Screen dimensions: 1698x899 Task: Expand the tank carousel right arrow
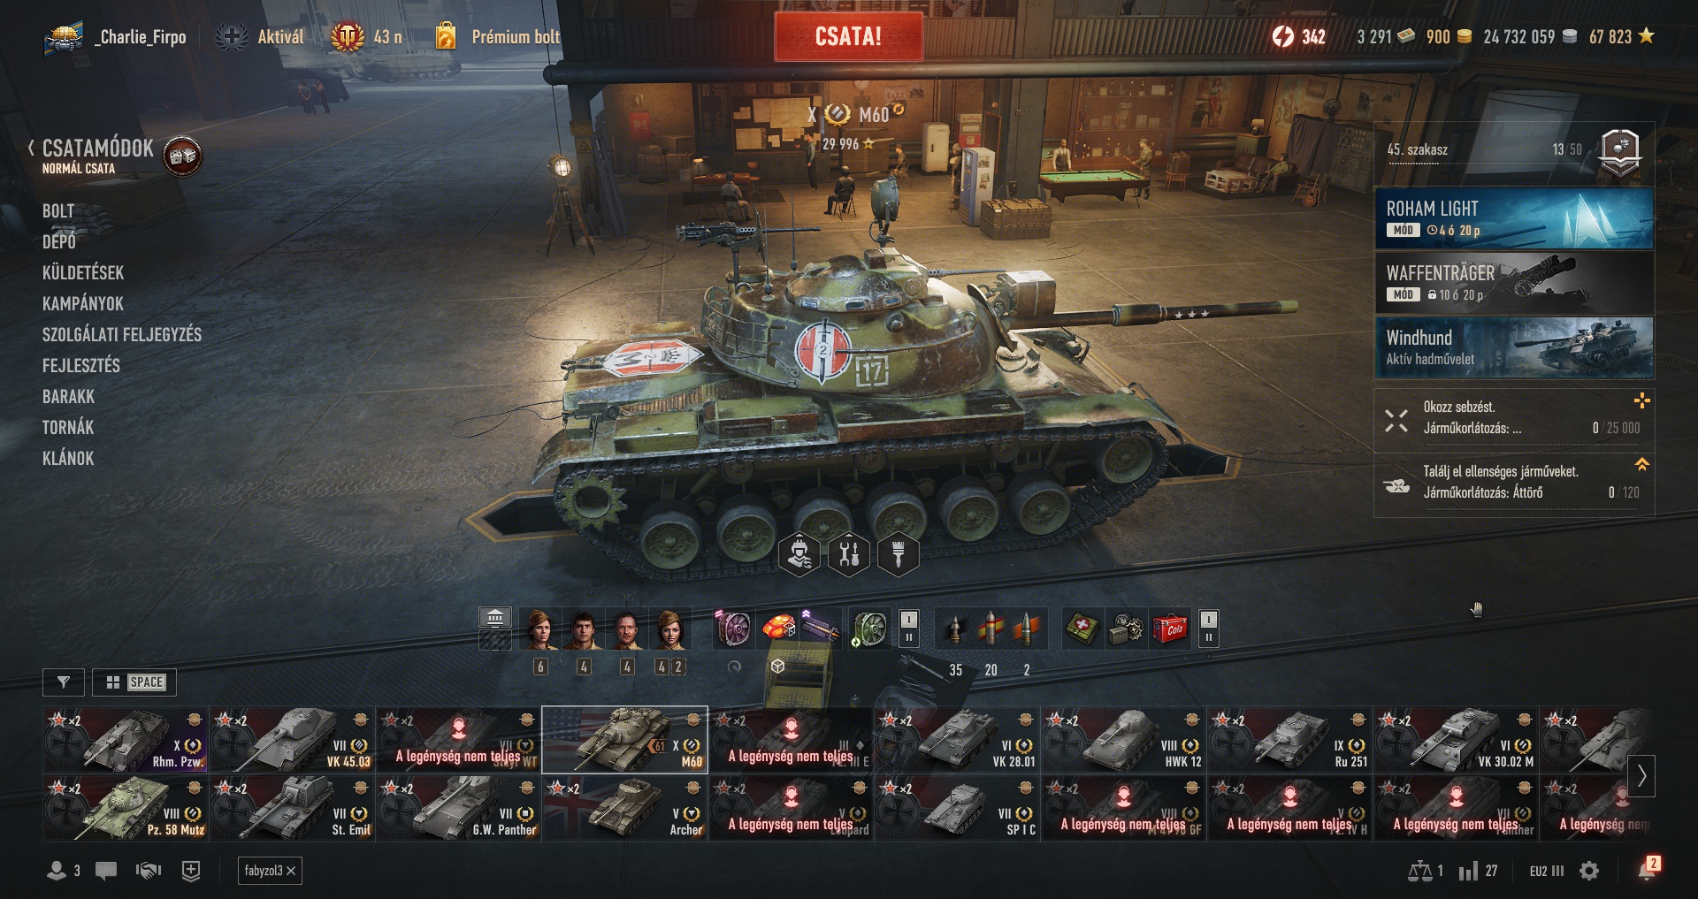1641,776
